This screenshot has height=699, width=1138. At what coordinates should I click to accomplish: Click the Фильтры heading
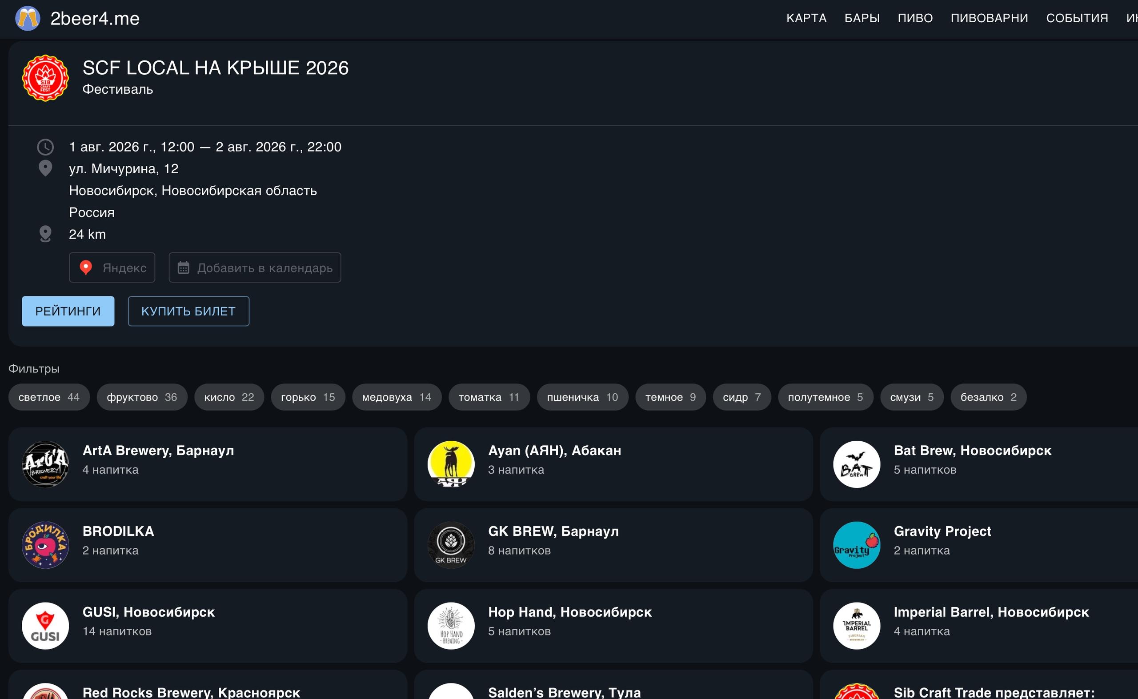pyautogui.click(x=34, y=369)
